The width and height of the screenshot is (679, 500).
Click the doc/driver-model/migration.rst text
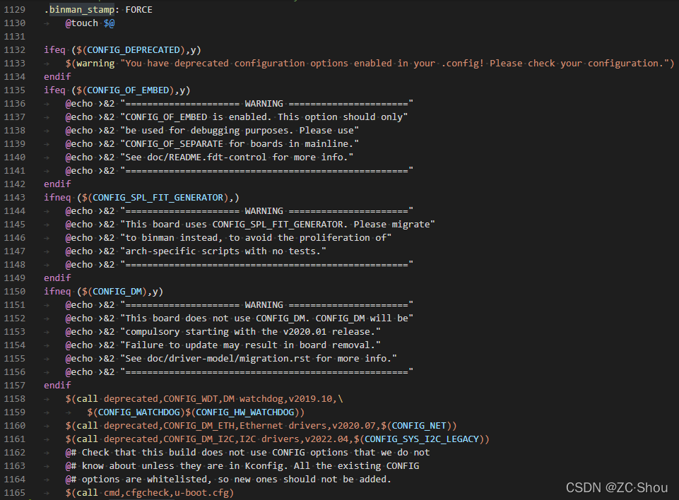click(x=228, y=359)
